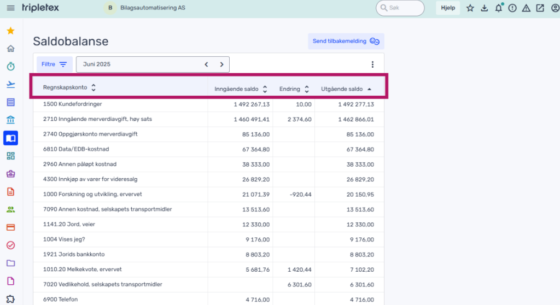This screenshot has height=305, width=560.
Task: Open account 1500 Kundefordringer
Action: pyautogui.click(x=73, y=104)
